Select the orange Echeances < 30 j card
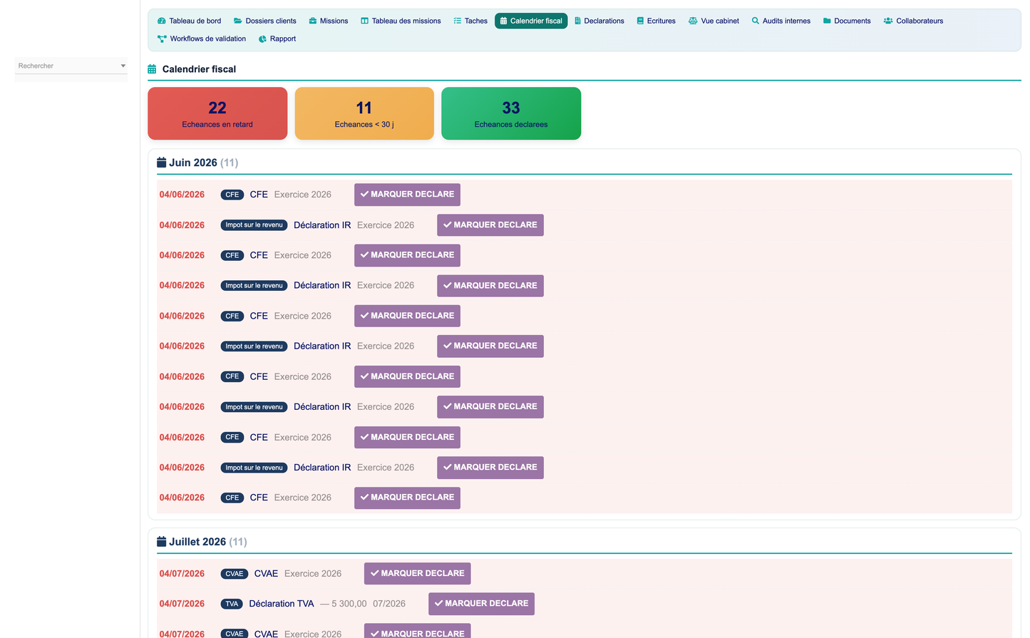 [364, 113]
